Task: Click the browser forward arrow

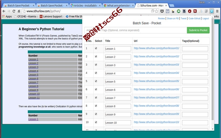Action: 9,11
